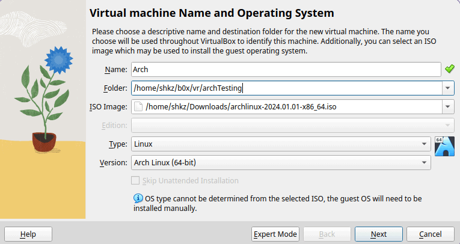Click the Type: label

click(x=118, y=144)
